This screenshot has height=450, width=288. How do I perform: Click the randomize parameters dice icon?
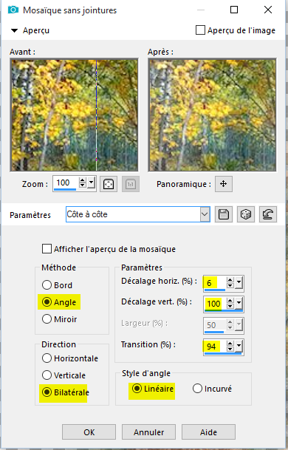(246, 214)
